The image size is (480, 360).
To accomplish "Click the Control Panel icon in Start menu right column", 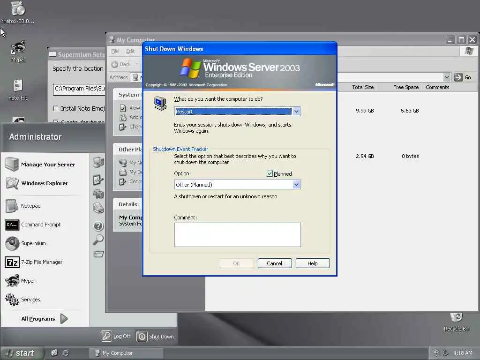I will [x=98, y=180].
